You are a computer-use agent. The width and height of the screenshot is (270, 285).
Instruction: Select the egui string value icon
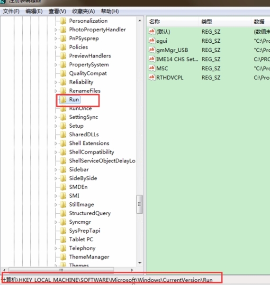[152, 40]
